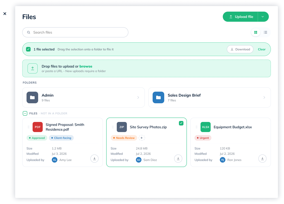
Task: Download Equipment Budget.xlsx
Action: coord(263,159)
